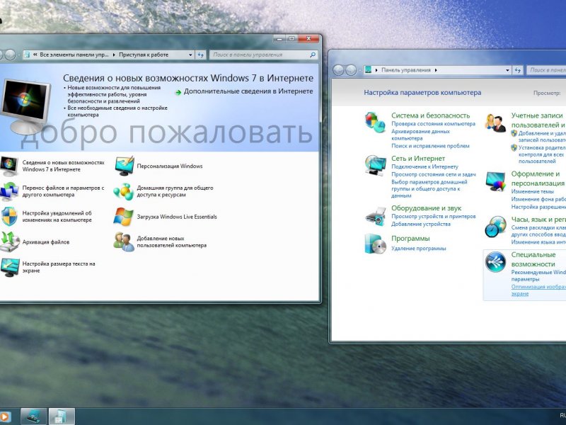Open the 'Система и безопасность' heading link

coord(431,115)
